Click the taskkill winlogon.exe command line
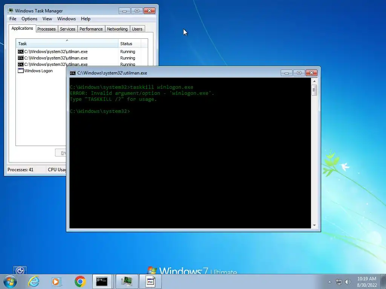This screenshot has height=289, width=386. pos(132,87)
